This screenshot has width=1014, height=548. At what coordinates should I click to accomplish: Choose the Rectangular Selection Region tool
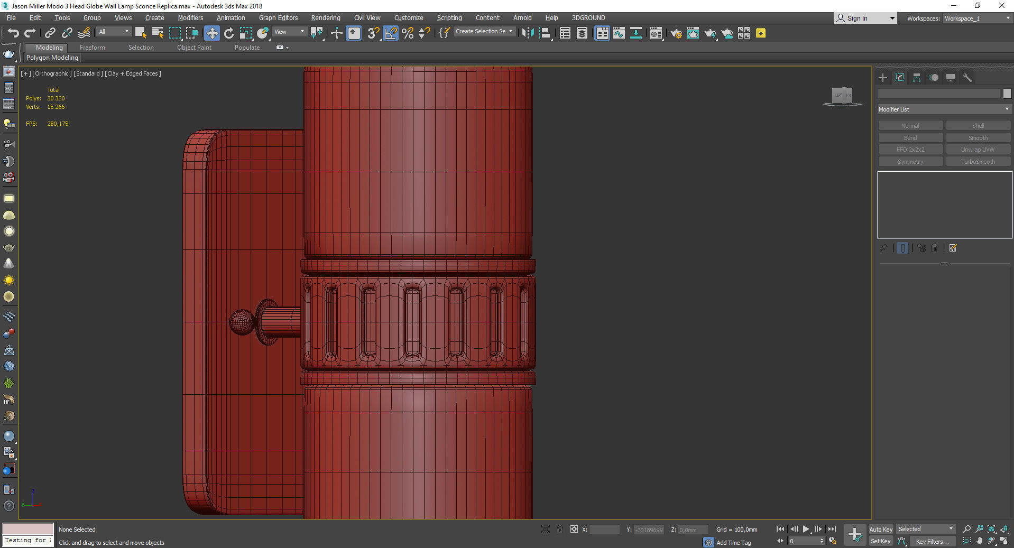tap(174, 33)
